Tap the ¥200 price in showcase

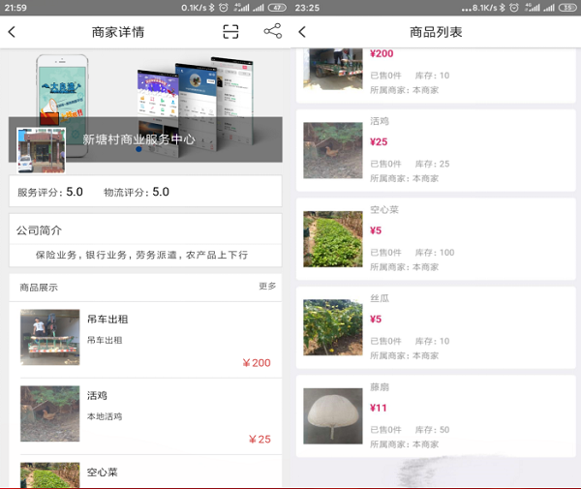(x=257, y=364)
